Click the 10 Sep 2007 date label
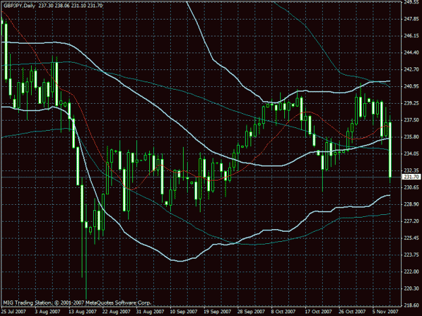Image resolution: width=422 pixels, height=316 pixels. coord(184,311)
